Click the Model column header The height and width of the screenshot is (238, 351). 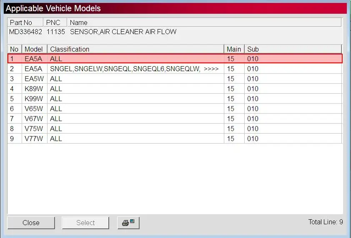coord(35,49)
